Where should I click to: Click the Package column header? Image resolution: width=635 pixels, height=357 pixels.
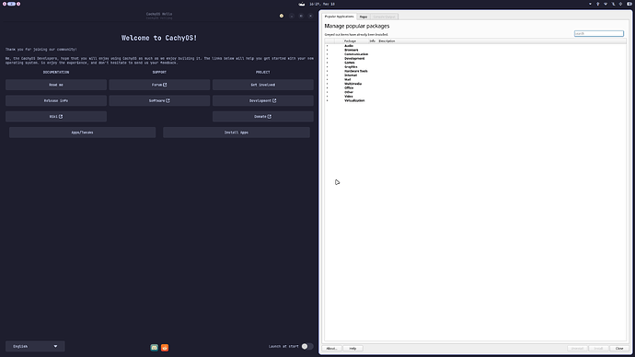pyautogui.click(x=350, y=40)
